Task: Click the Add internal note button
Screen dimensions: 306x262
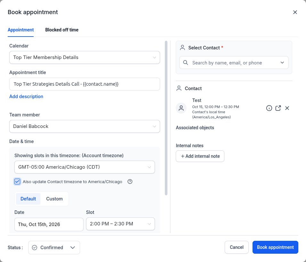Action: tap(200, 156)
